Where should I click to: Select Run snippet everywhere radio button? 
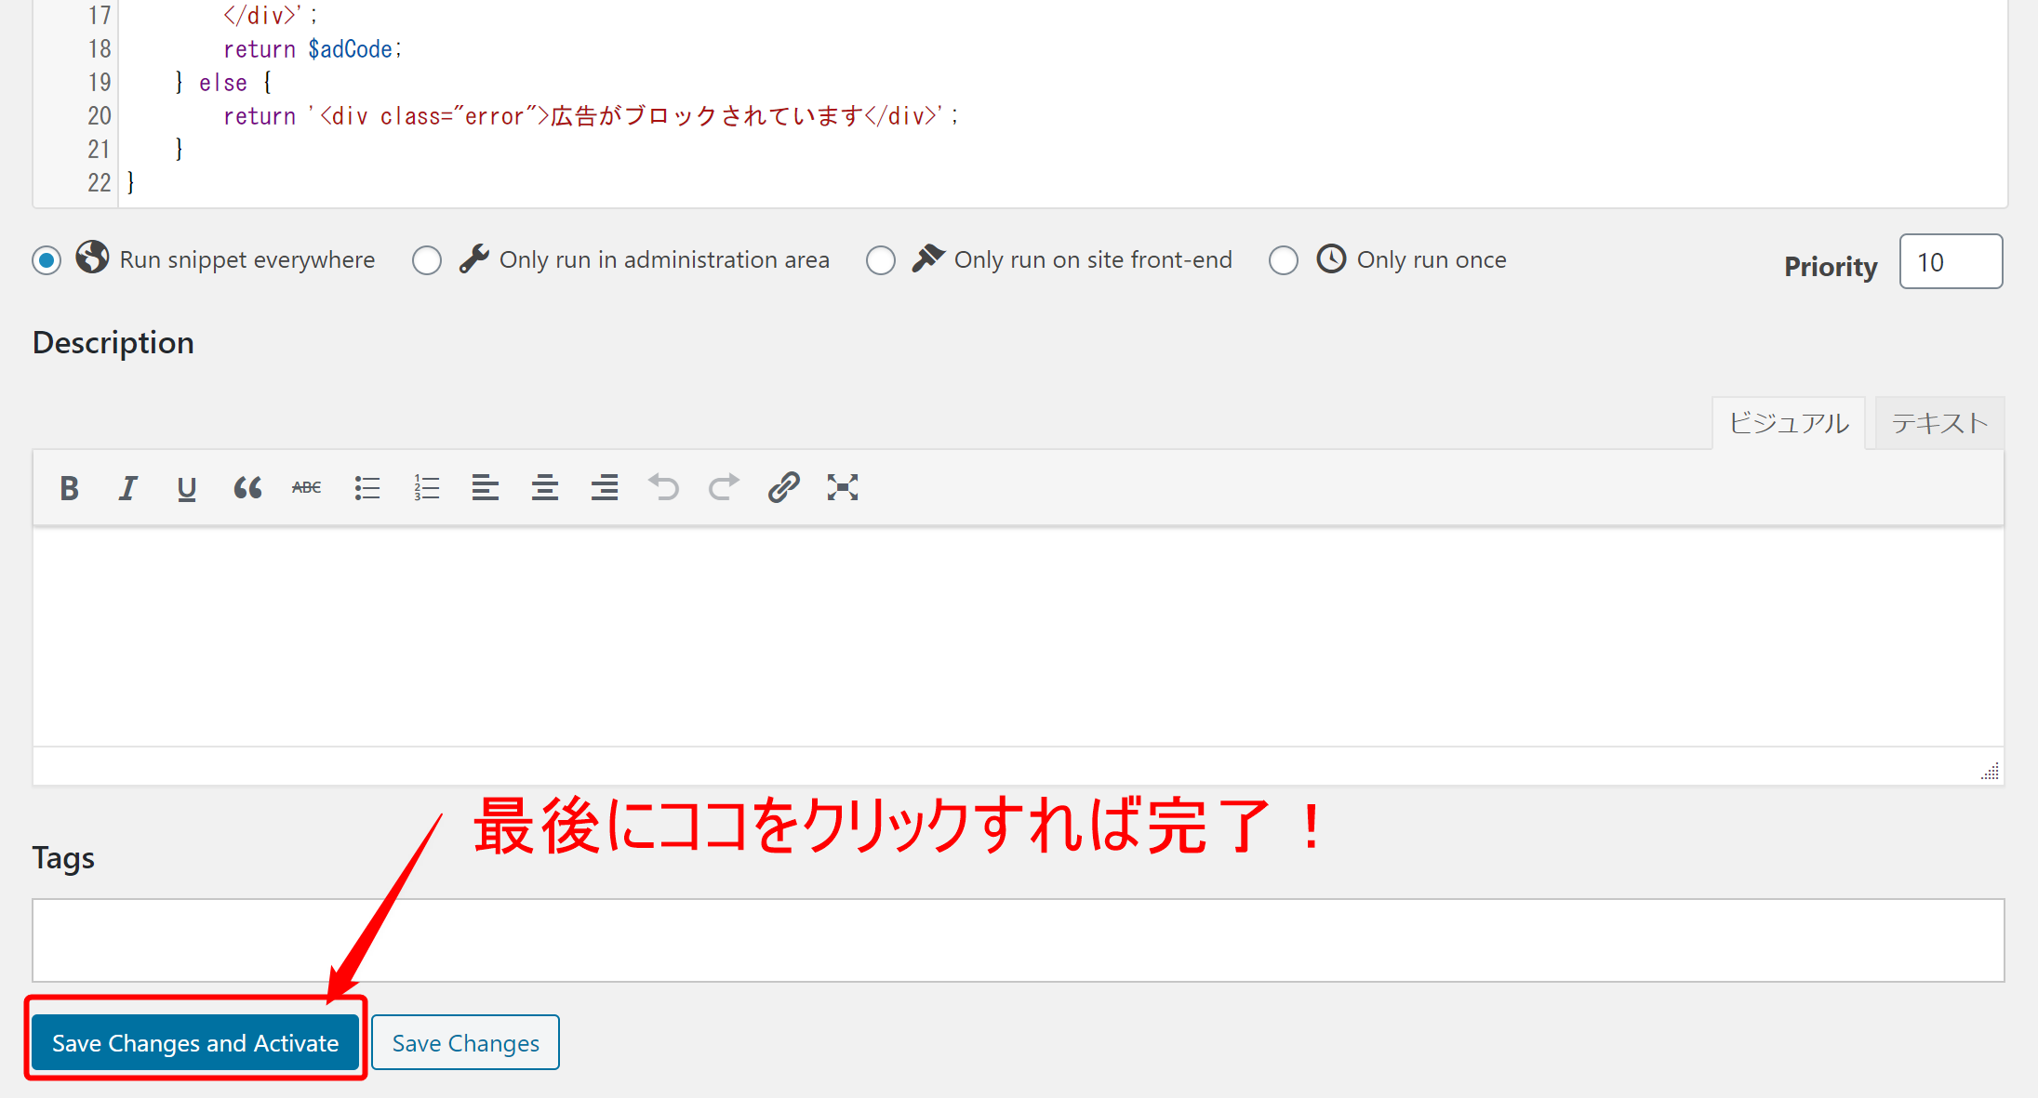coord(47,260)
